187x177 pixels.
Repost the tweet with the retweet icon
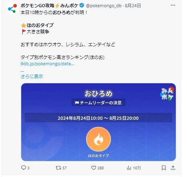pos(58,168)
